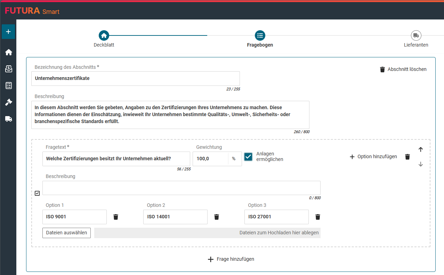Viewport: 444px width, 275px height.
Task: Open the auction gavel sidebar icon
Action: point(9,102)
